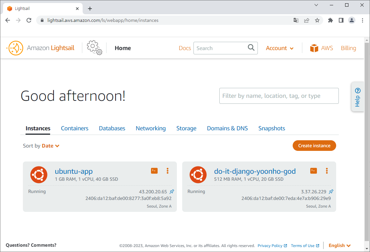Viewport: 370px width, 252px height.
Task: Open the do-it-django-yoonho-god instance link
Action: (255, 171)
